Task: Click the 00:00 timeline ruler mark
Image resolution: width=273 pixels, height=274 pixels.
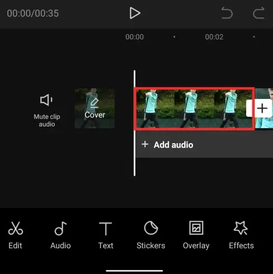Action: click(135, 37)
